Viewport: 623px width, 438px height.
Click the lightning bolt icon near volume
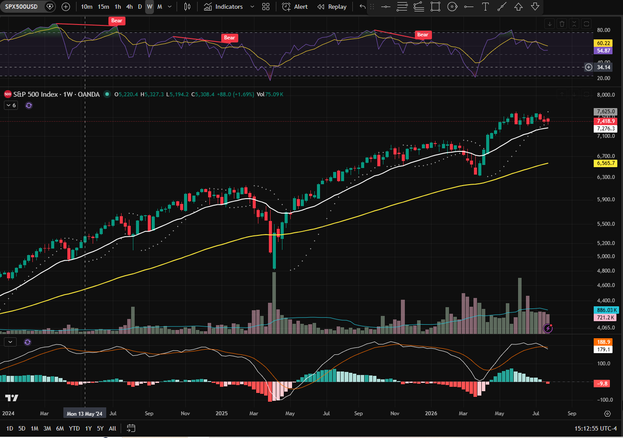tap(548, 328)
